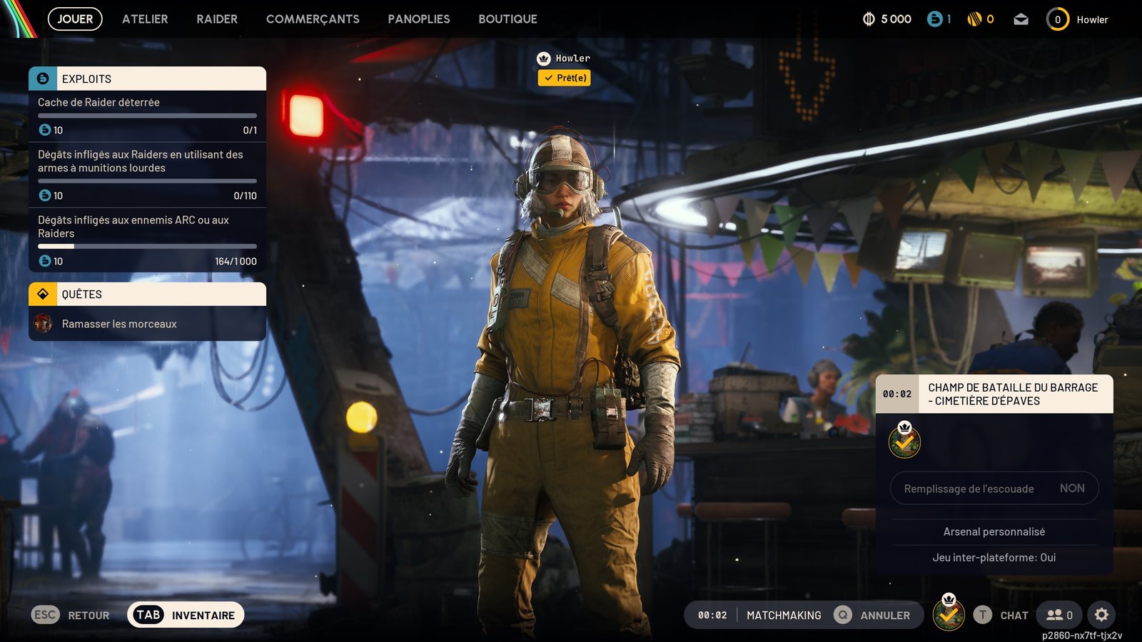Click squad leader avatar in bottom bar
Image resolution: width=1142 pixels, height=642 pixels.
[x=949, y=614]
